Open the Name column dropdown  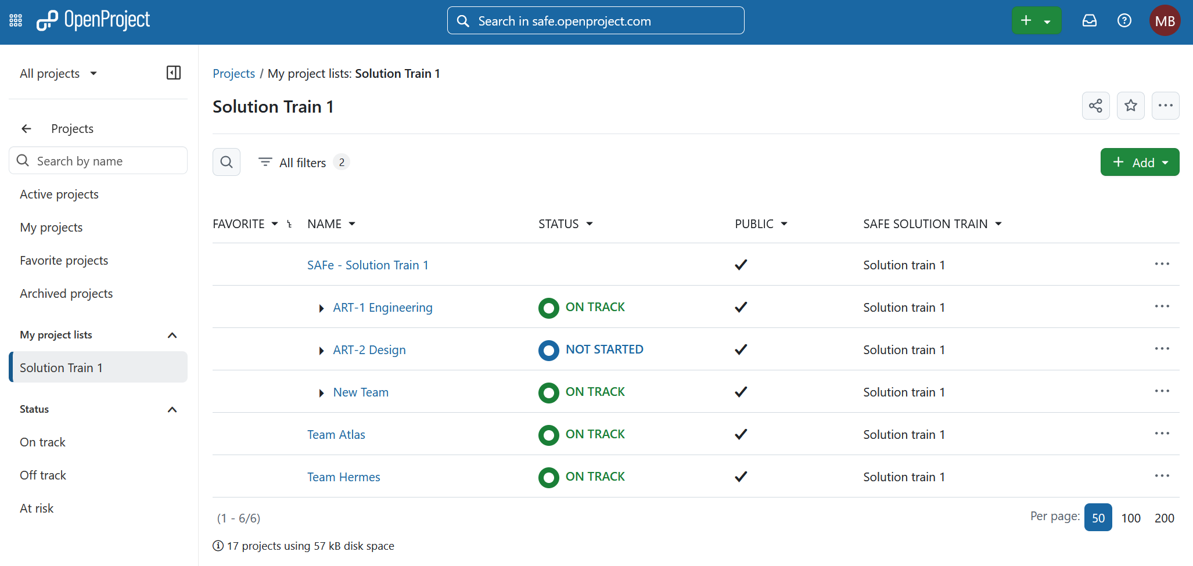click(x=352, y=224)
